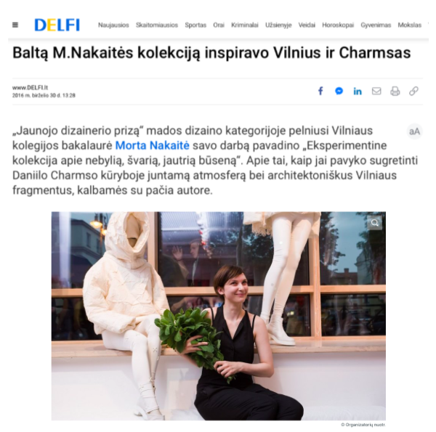This screenshot has height=432, width=436.
Task: Go to Užsienyje section
Action: [x=278, y=25]
